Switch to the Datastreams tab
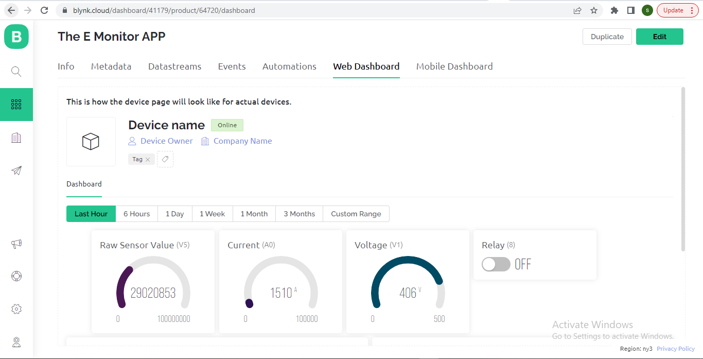Image resolution: width=703 pixels, height=359 pixels. point(175,66)
